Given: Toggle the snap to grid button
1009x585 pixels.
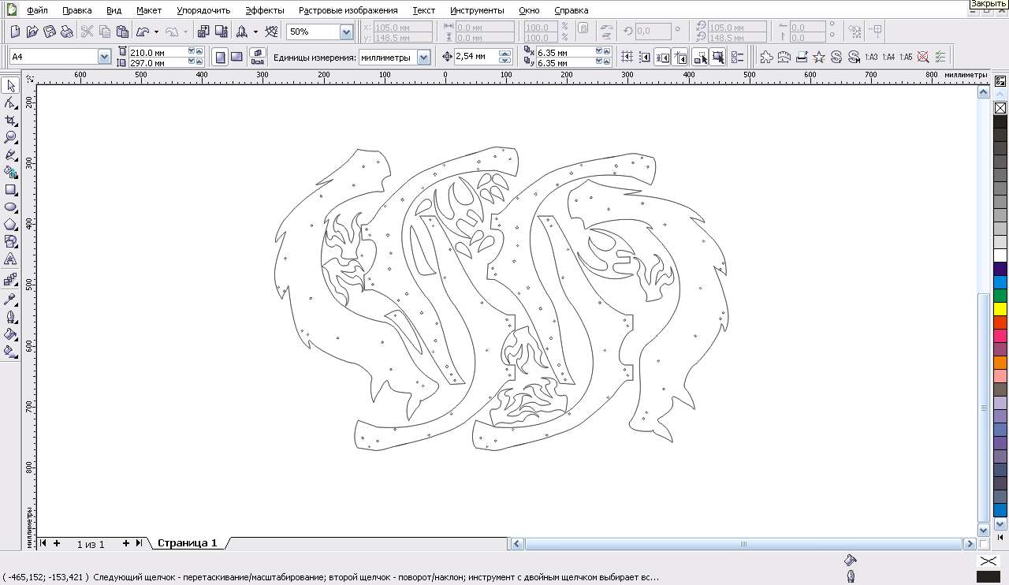Looking at the screenshot, I should 627,57.
